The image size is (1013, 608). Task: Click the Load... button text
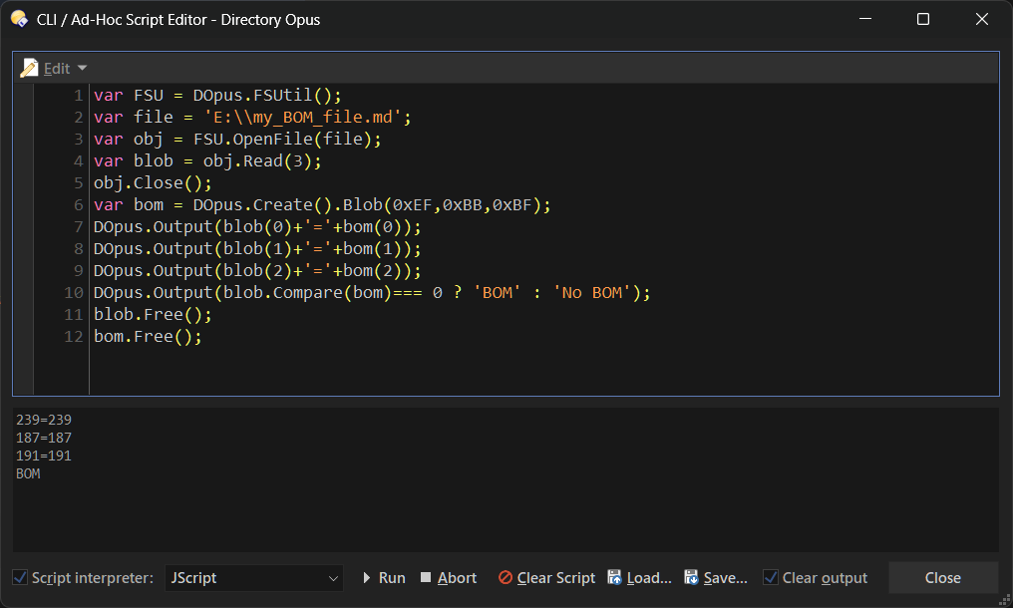(648, 578)
